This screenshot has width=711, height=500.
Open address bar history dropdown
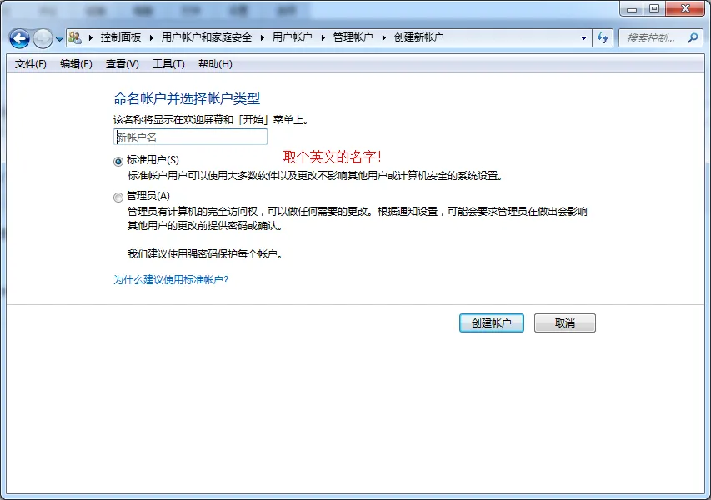(583, 38)
